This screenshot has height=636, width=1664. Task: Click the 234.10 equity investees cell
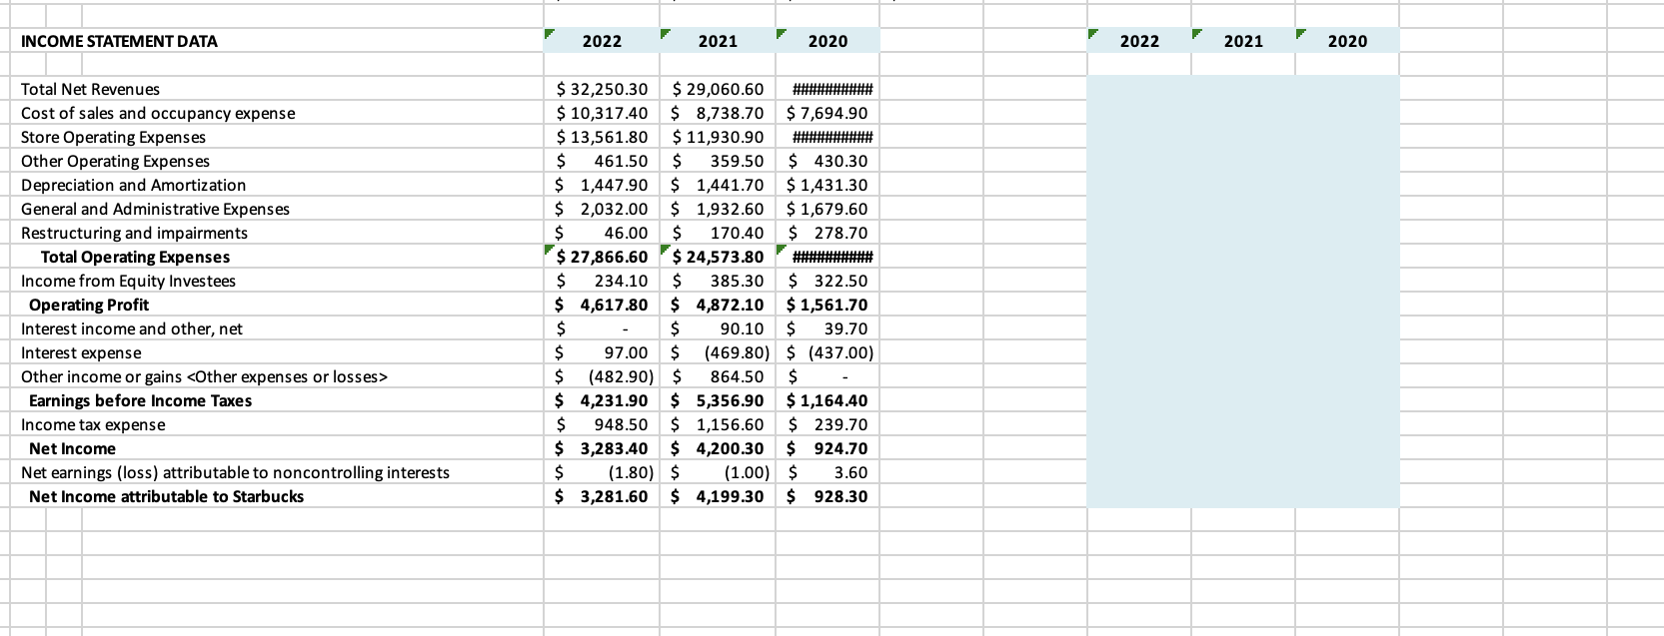[x=602, y=281]
